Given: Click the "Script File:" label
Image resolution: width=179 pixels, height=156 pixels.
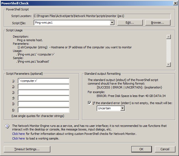Looking at the screenshot, I should tap(19, 23).
